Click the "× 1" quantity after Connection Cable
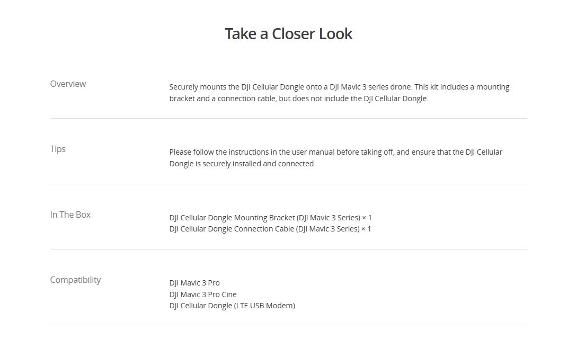Viewport: 586px width, 357px height. (x=366, y=229)
